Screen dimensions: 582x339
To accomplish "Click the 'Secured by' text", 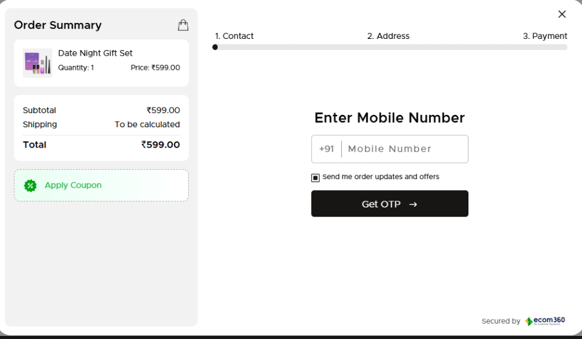I will click(501, 321).
